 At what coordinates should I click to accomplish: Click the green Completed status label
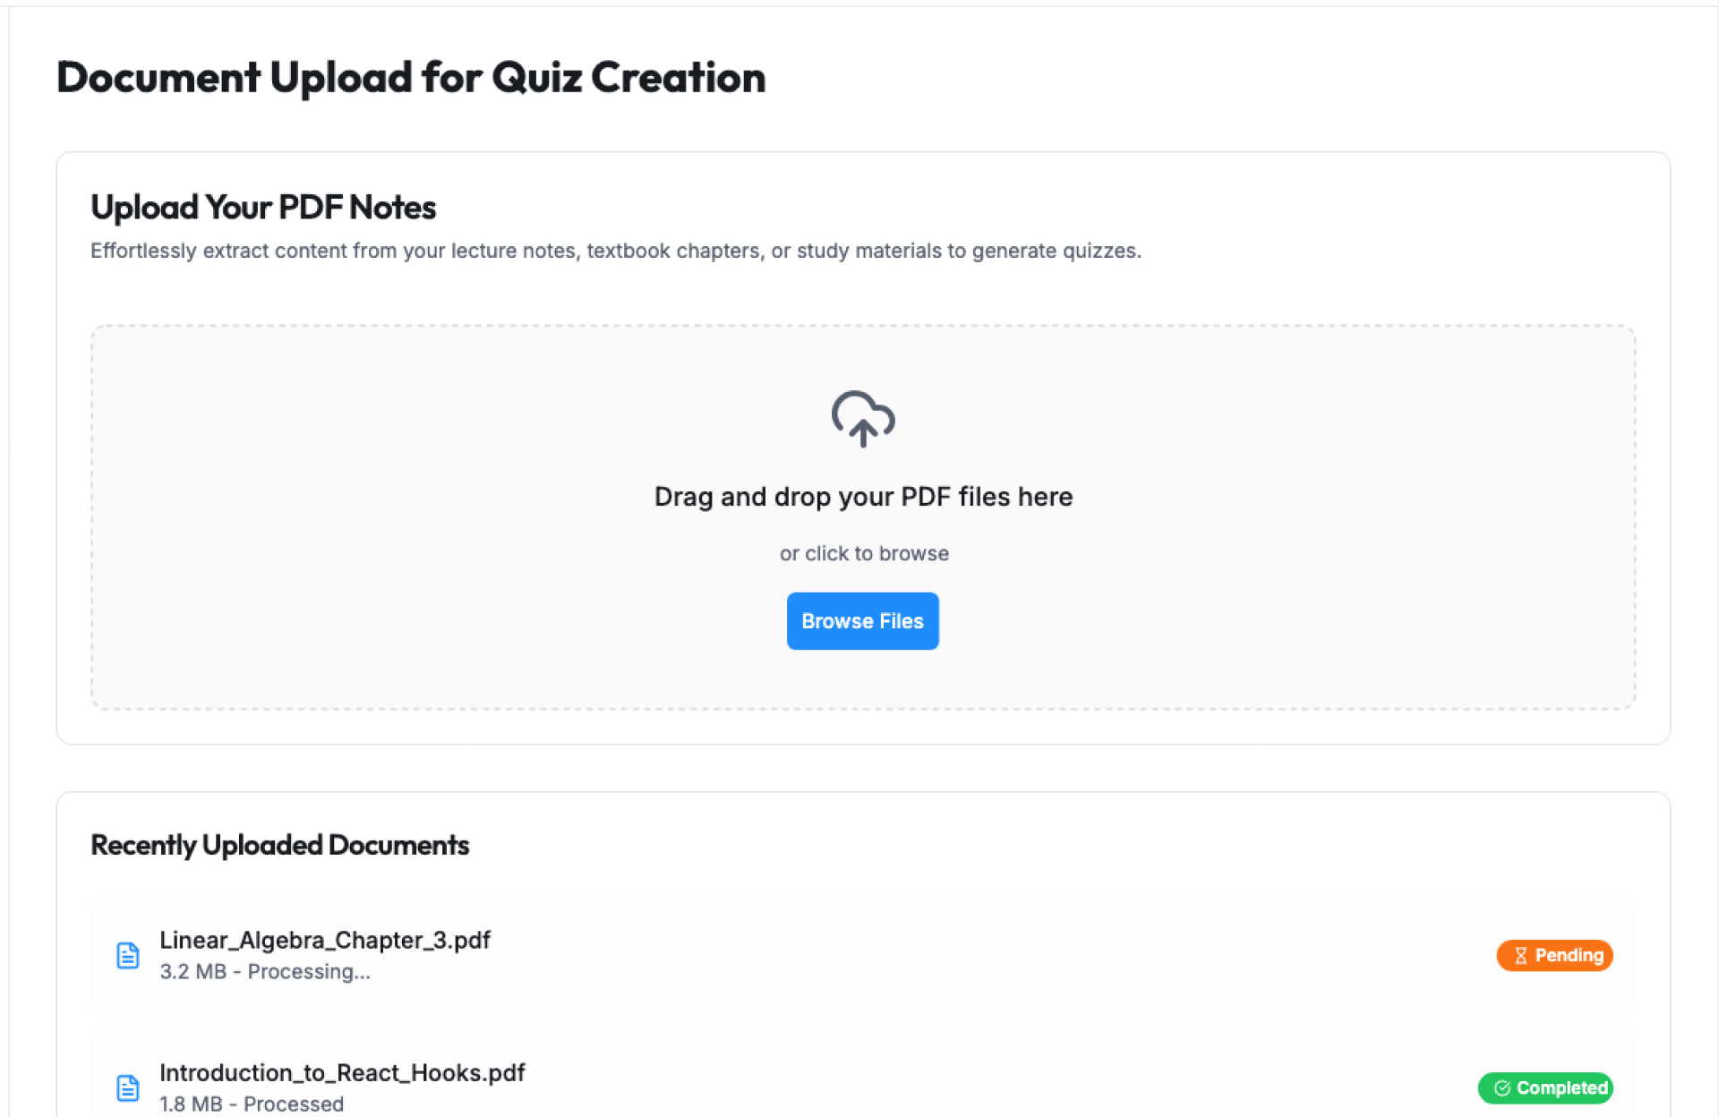[1561, 1088]
